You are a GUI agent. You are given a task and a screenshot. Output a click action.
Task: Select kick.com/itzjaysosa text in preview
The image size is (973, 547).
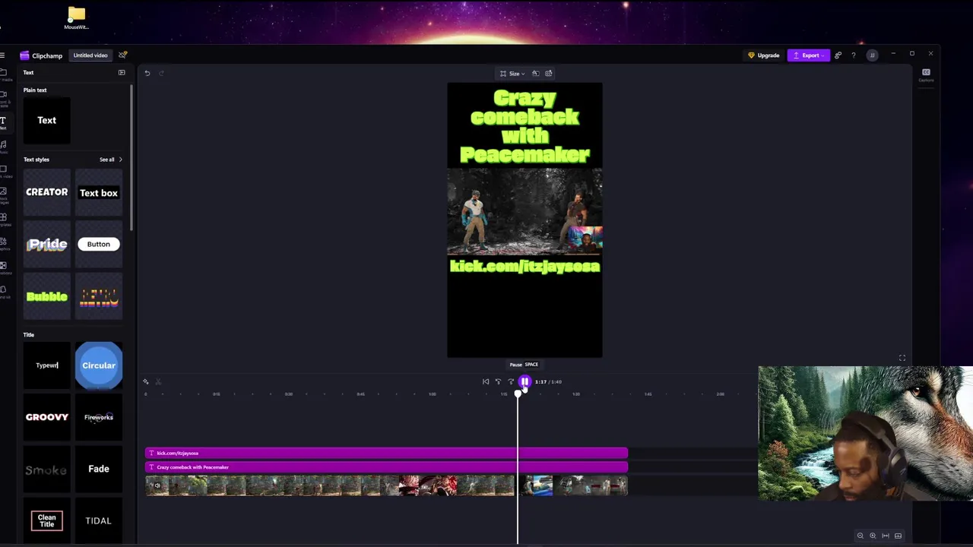[525, 267]
